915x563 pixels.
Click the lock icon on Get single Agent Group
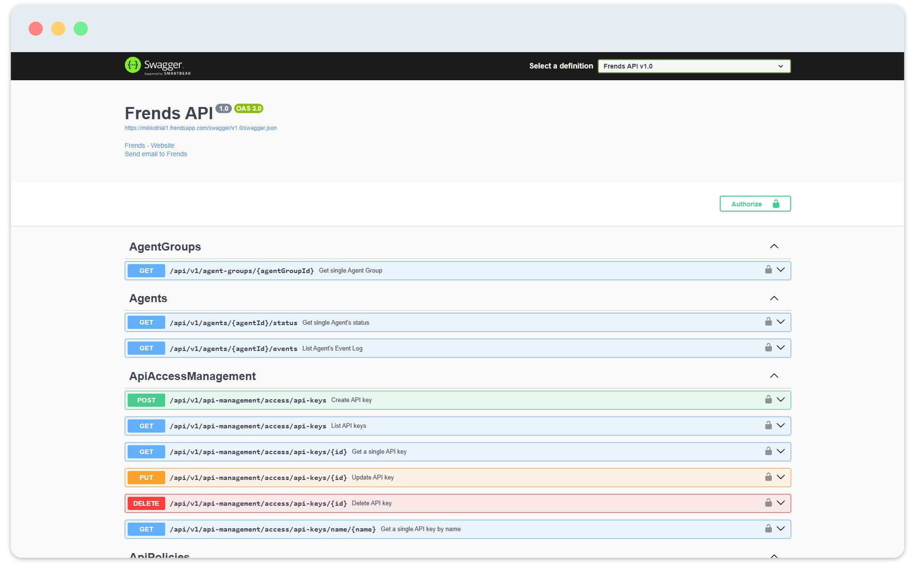click(769, 269)
